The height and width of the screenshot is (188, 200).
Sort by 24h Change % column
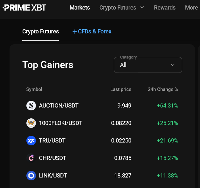click(x=163, y=89)
